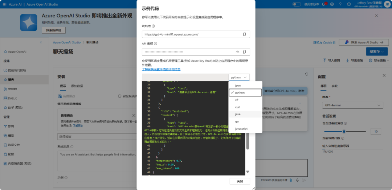Click the 关闭 button in dialog

240,181
